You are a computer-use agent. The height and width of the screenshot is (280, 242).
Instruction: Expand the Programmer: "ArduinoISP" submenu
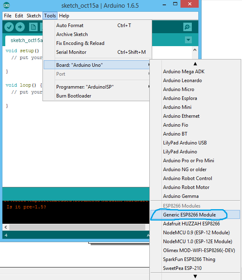tap(97, 87)
